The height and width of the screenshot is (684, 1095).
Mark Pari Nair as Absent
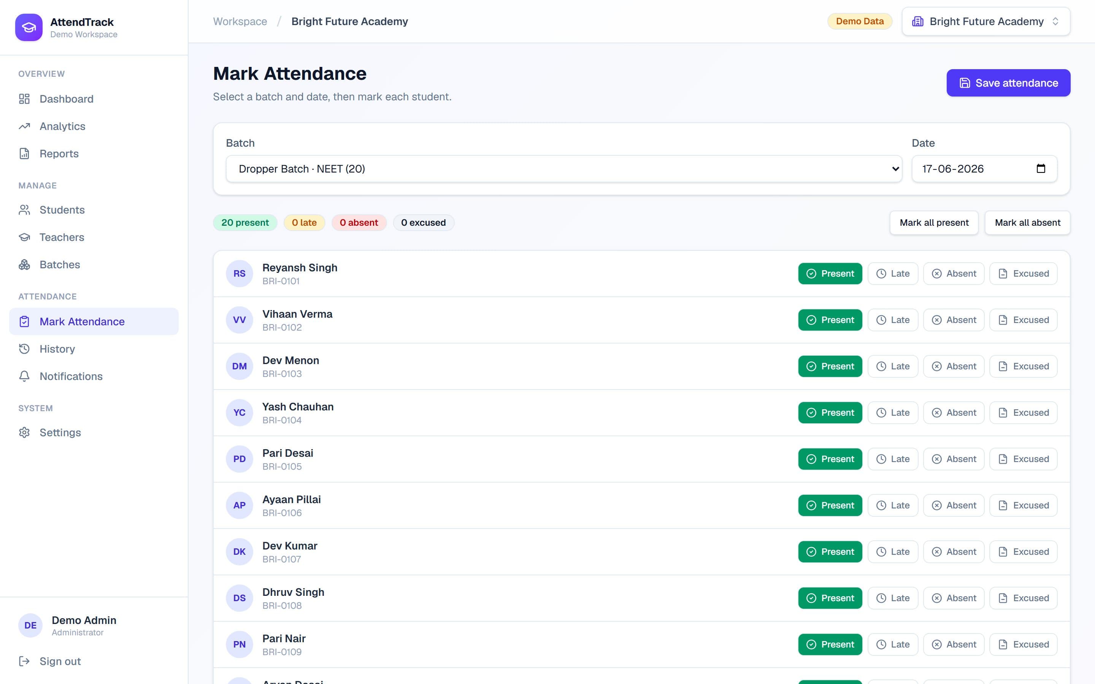point(954,644)
